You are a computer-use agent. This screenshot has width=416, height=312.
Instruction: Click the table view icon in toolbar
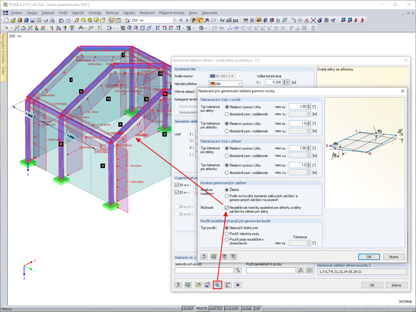[x=118, y=20]
